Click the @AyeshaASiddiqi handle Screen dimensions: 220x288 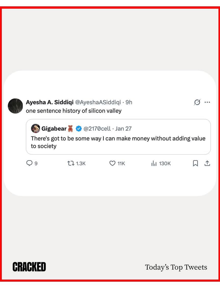tap(98, 102)
